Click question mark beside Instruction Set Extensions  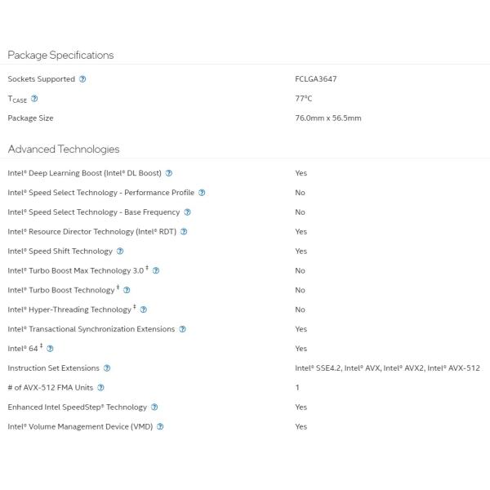(107, 368)
